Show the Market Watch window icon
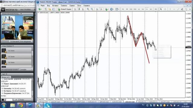Screen dimensions: 193x108 click(x=46, y=9)
